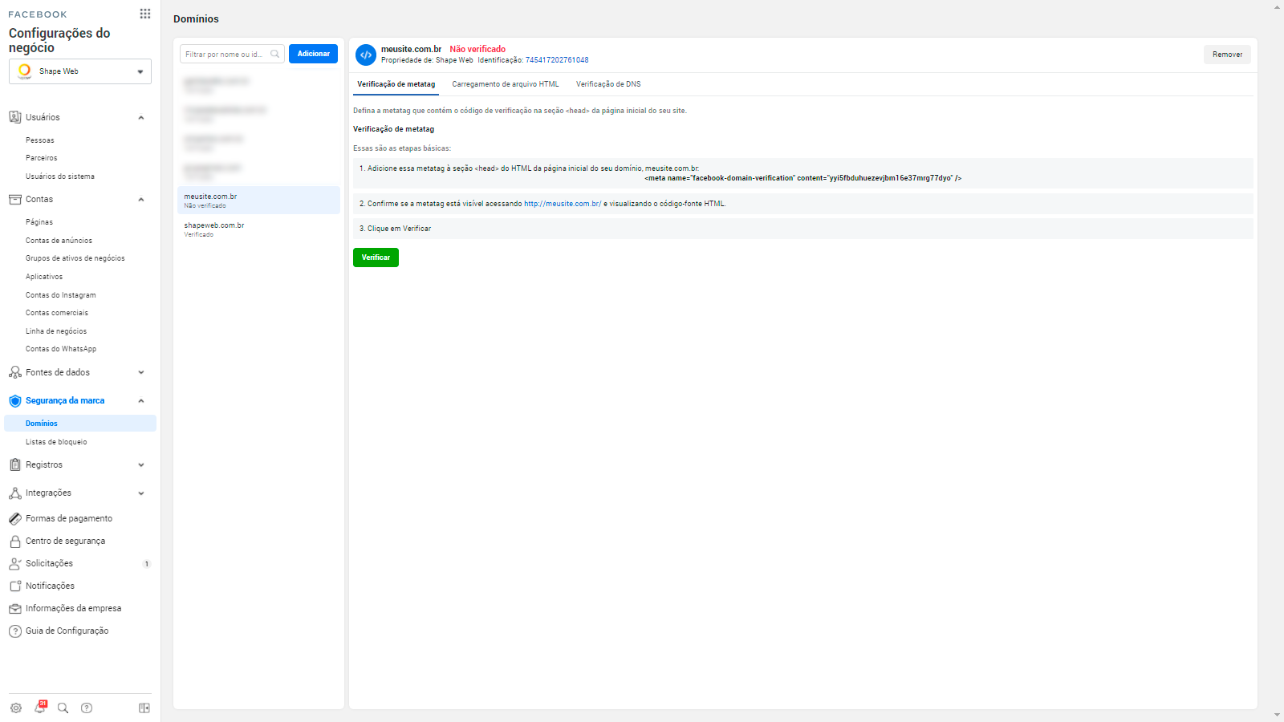1284x722 pixels.
Task: Open Contas do Instagram
Action: coord(61,295)
